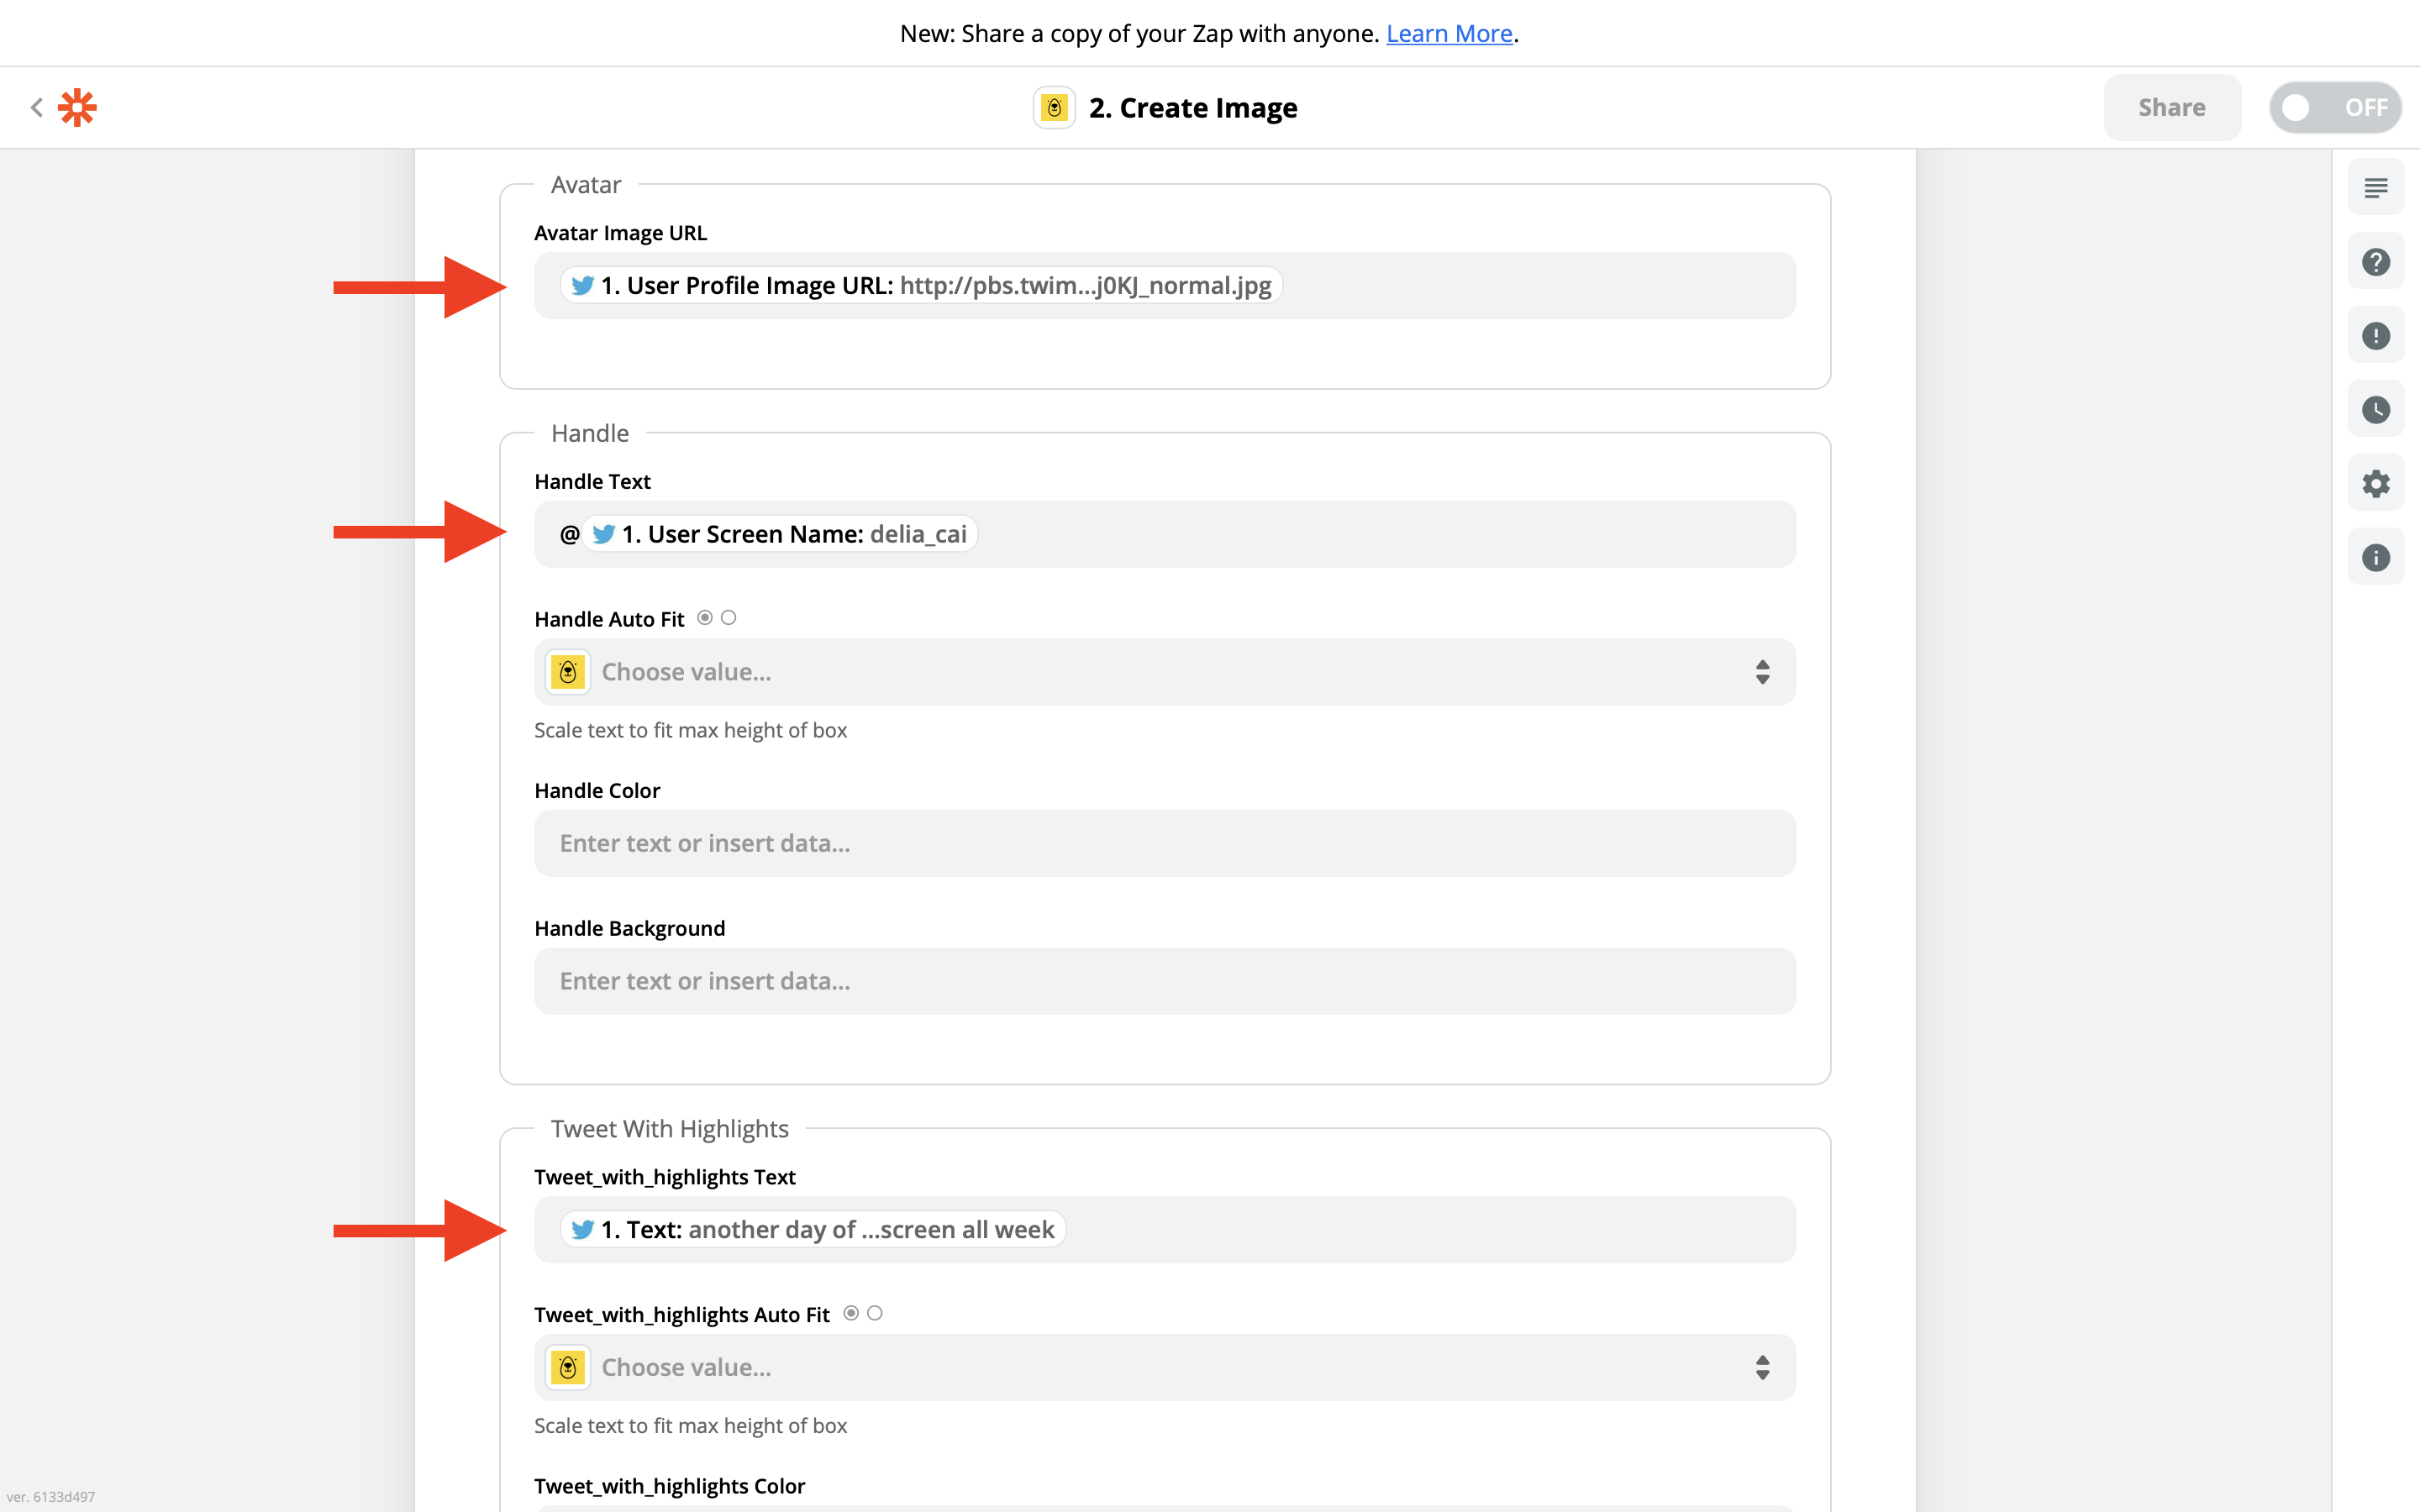The height and width of the screenshot is (1512, 2420).
Task: Click the Handle Background label
Action: click(630, 928)
